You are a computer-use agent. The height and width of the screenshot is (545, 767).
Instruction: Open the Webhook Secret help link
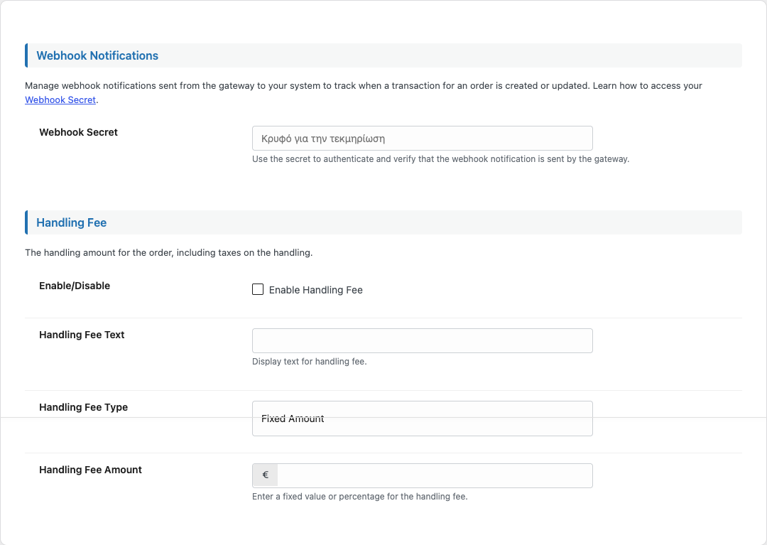(x=60, y=99)
